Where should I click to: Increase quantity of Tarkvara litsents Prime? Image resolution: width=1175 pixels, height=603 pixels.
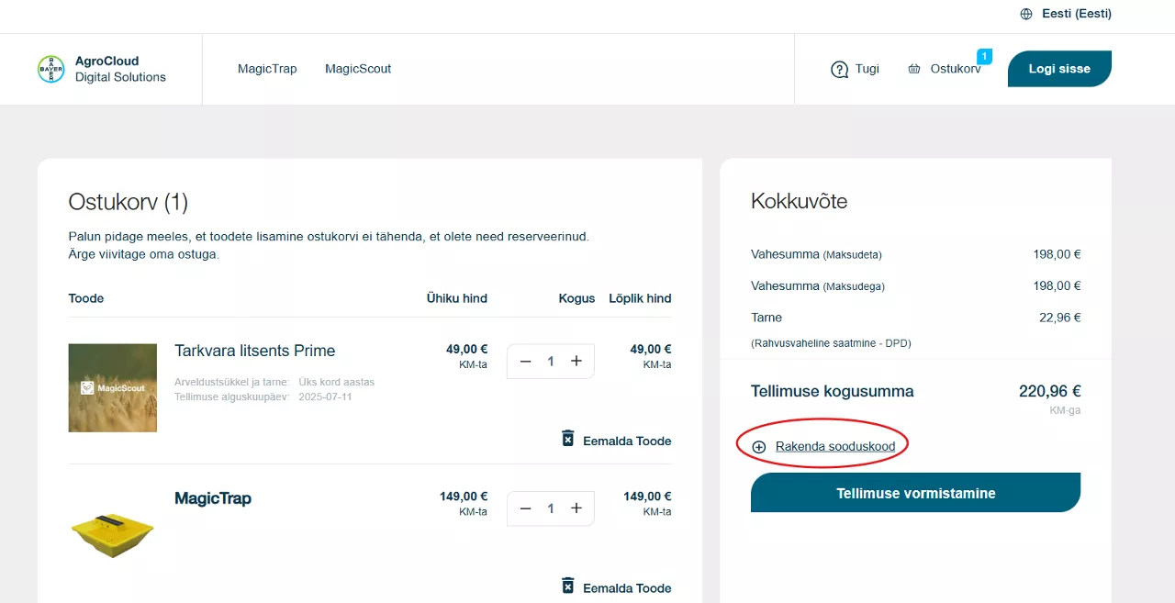pos(576,362)
